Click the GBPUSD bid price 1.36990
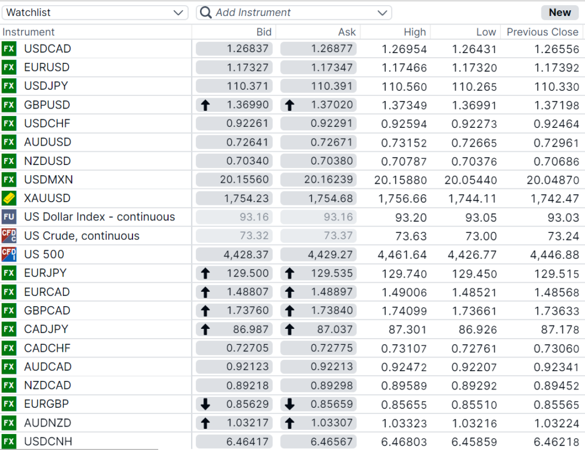 [234, 105]
